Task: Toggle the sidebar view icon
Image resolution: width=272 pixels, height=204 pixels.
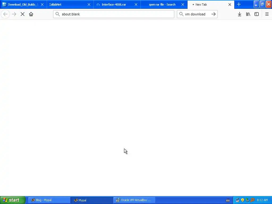Action: click(x=257, y=14)
